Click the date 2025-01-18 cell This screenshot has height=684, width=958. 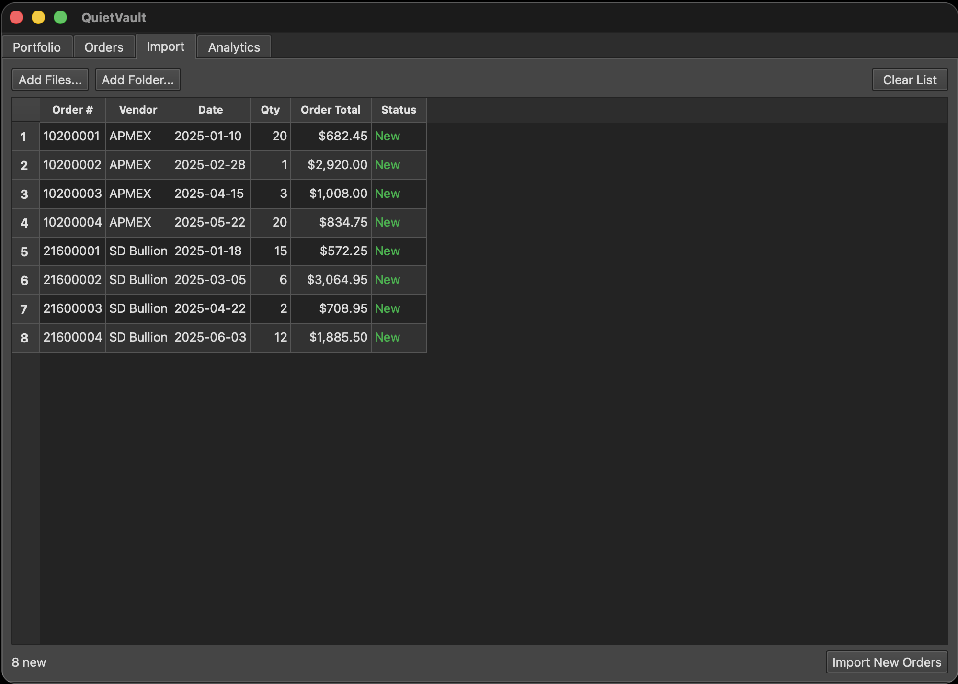tap(211, 251)
